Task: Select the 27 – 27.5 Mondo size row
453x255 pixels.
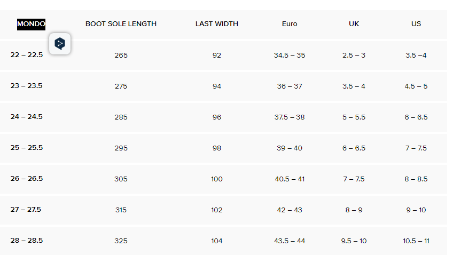Action: [x=26, y=210]
